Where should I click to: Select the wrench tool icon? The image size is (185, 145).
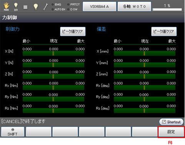point(45,7)
